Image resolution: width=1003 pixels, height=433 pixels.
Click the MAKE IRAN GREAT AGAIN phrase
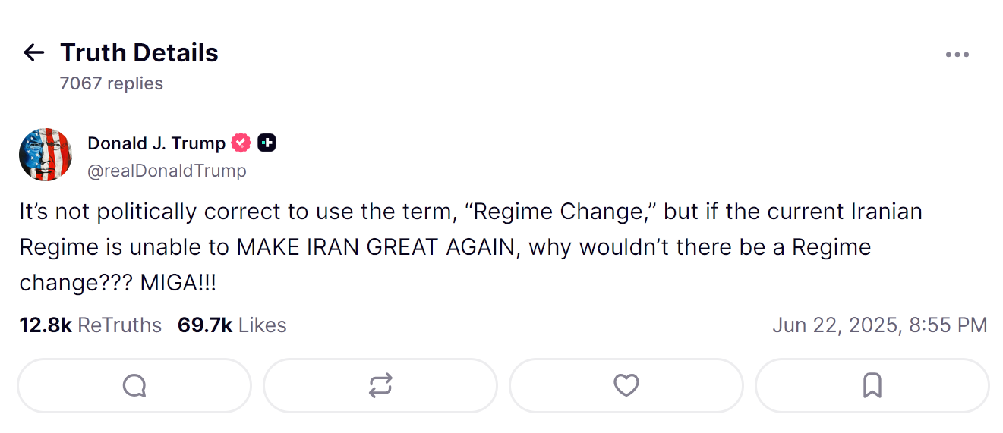click(x=375, y=247)
